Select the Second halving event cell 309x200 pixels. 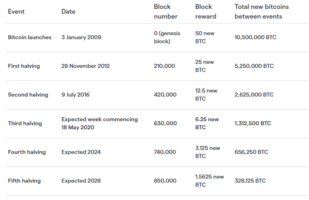(x=28, y=95)
